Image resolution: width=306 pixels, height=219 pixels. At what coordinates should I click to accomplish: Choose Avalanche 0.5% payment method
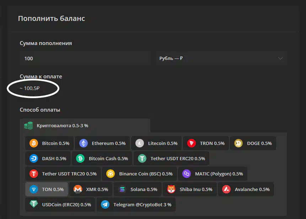pos(246,189)
